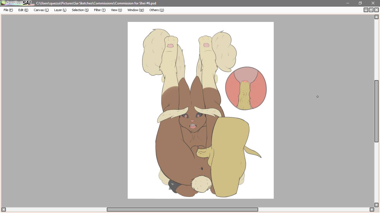Click the horizontal scrollbar right arrow
This screenshot has width=380, height=213.
[x=372, y=209]
